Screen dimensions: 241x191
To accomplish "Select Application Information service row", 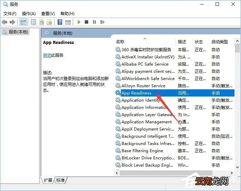I will coord(175,108).
